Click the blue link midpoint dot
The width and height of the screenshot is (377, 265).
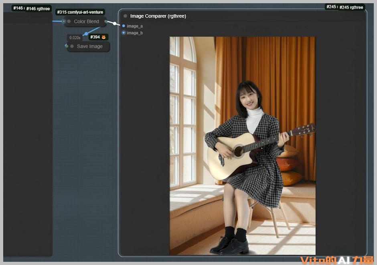point(86,34)
